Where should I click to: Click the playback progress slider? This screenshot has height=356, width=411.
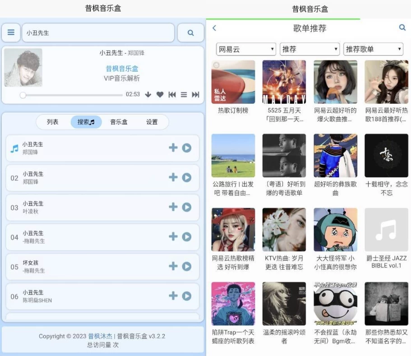(72, 95)
